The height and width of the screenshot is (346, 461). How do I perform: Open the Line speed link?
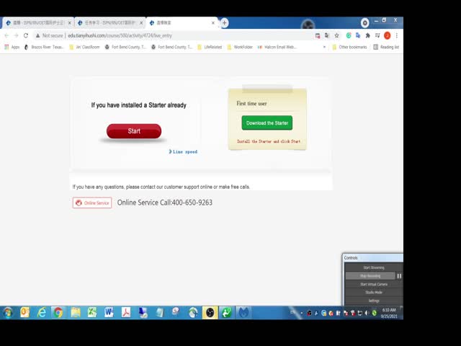(184, 152)
